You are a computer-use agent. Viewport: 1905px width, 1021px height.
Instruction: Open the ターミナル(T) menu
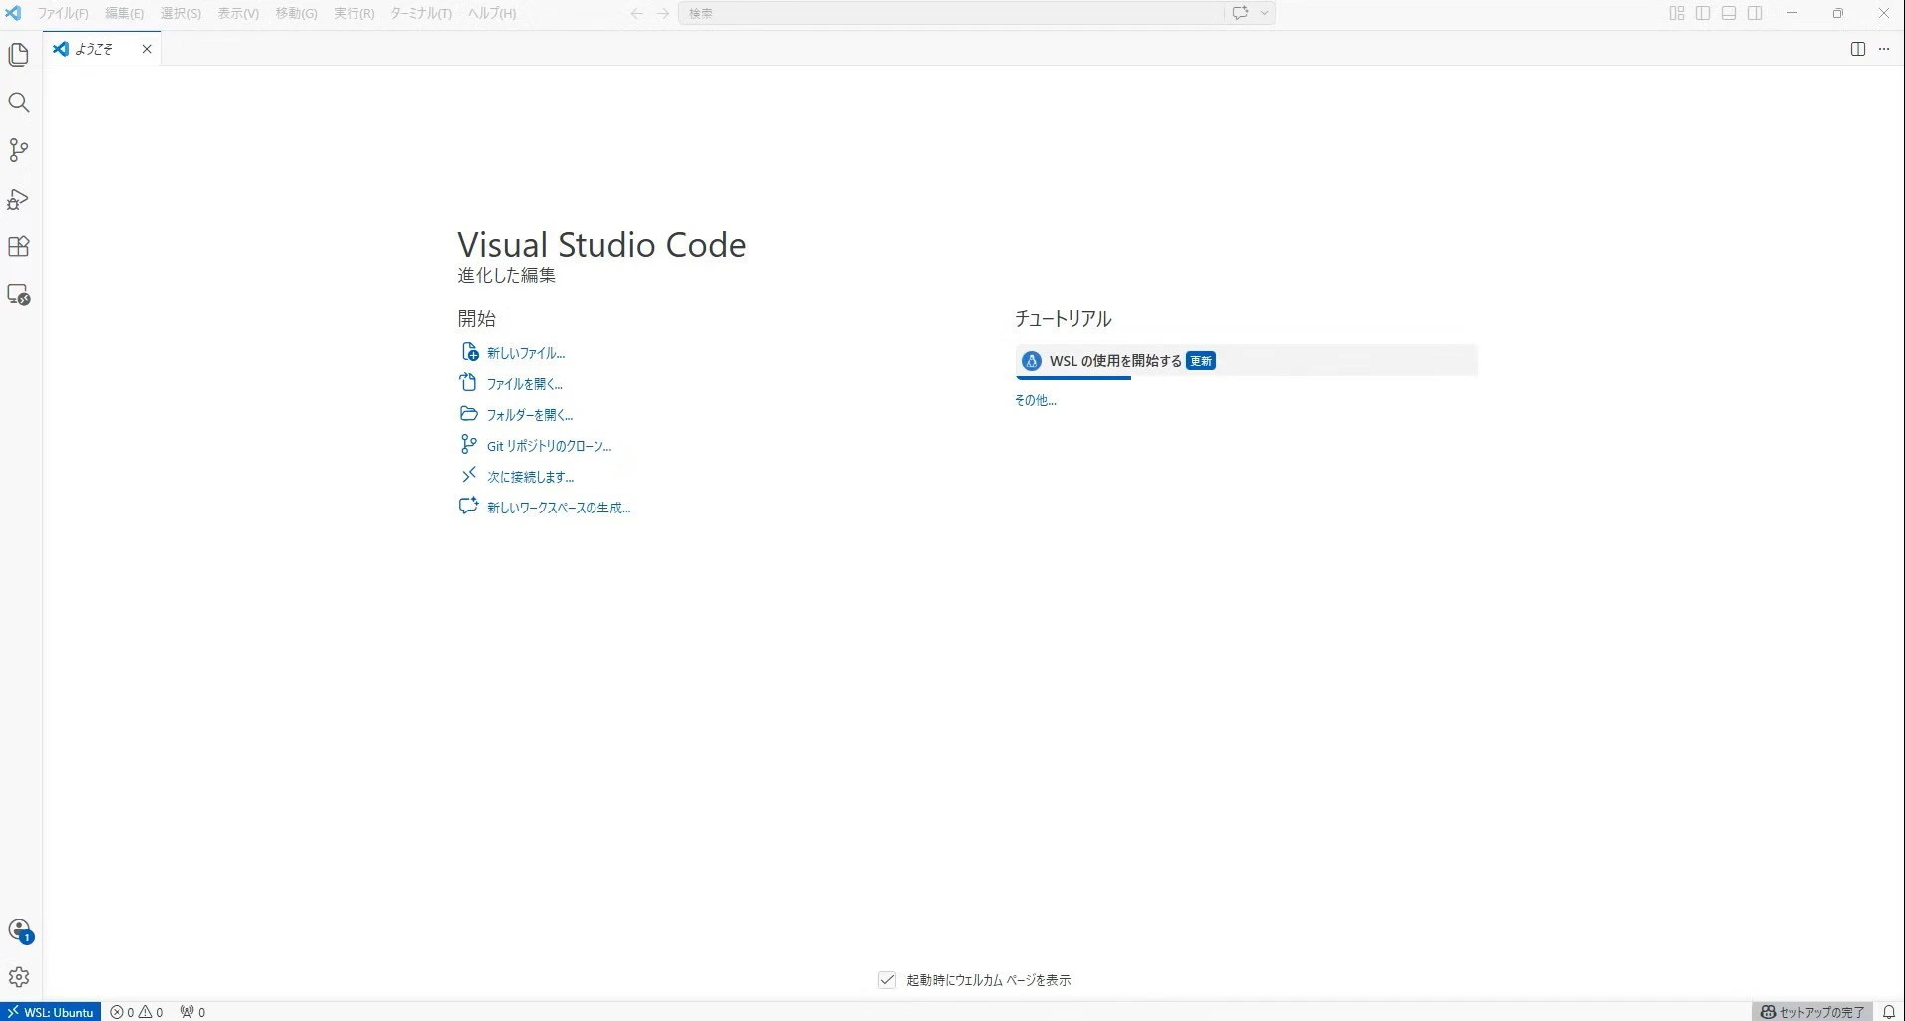(420, 13)
